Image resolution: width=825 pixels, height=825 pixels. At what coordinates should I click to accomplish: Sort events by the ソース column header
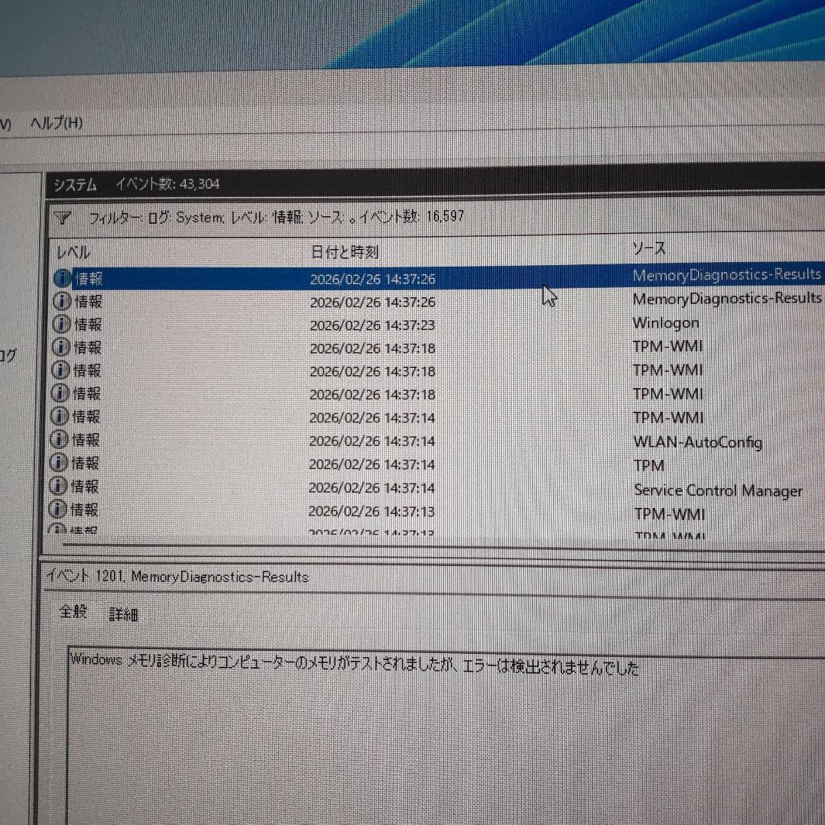tap(649, 249)
